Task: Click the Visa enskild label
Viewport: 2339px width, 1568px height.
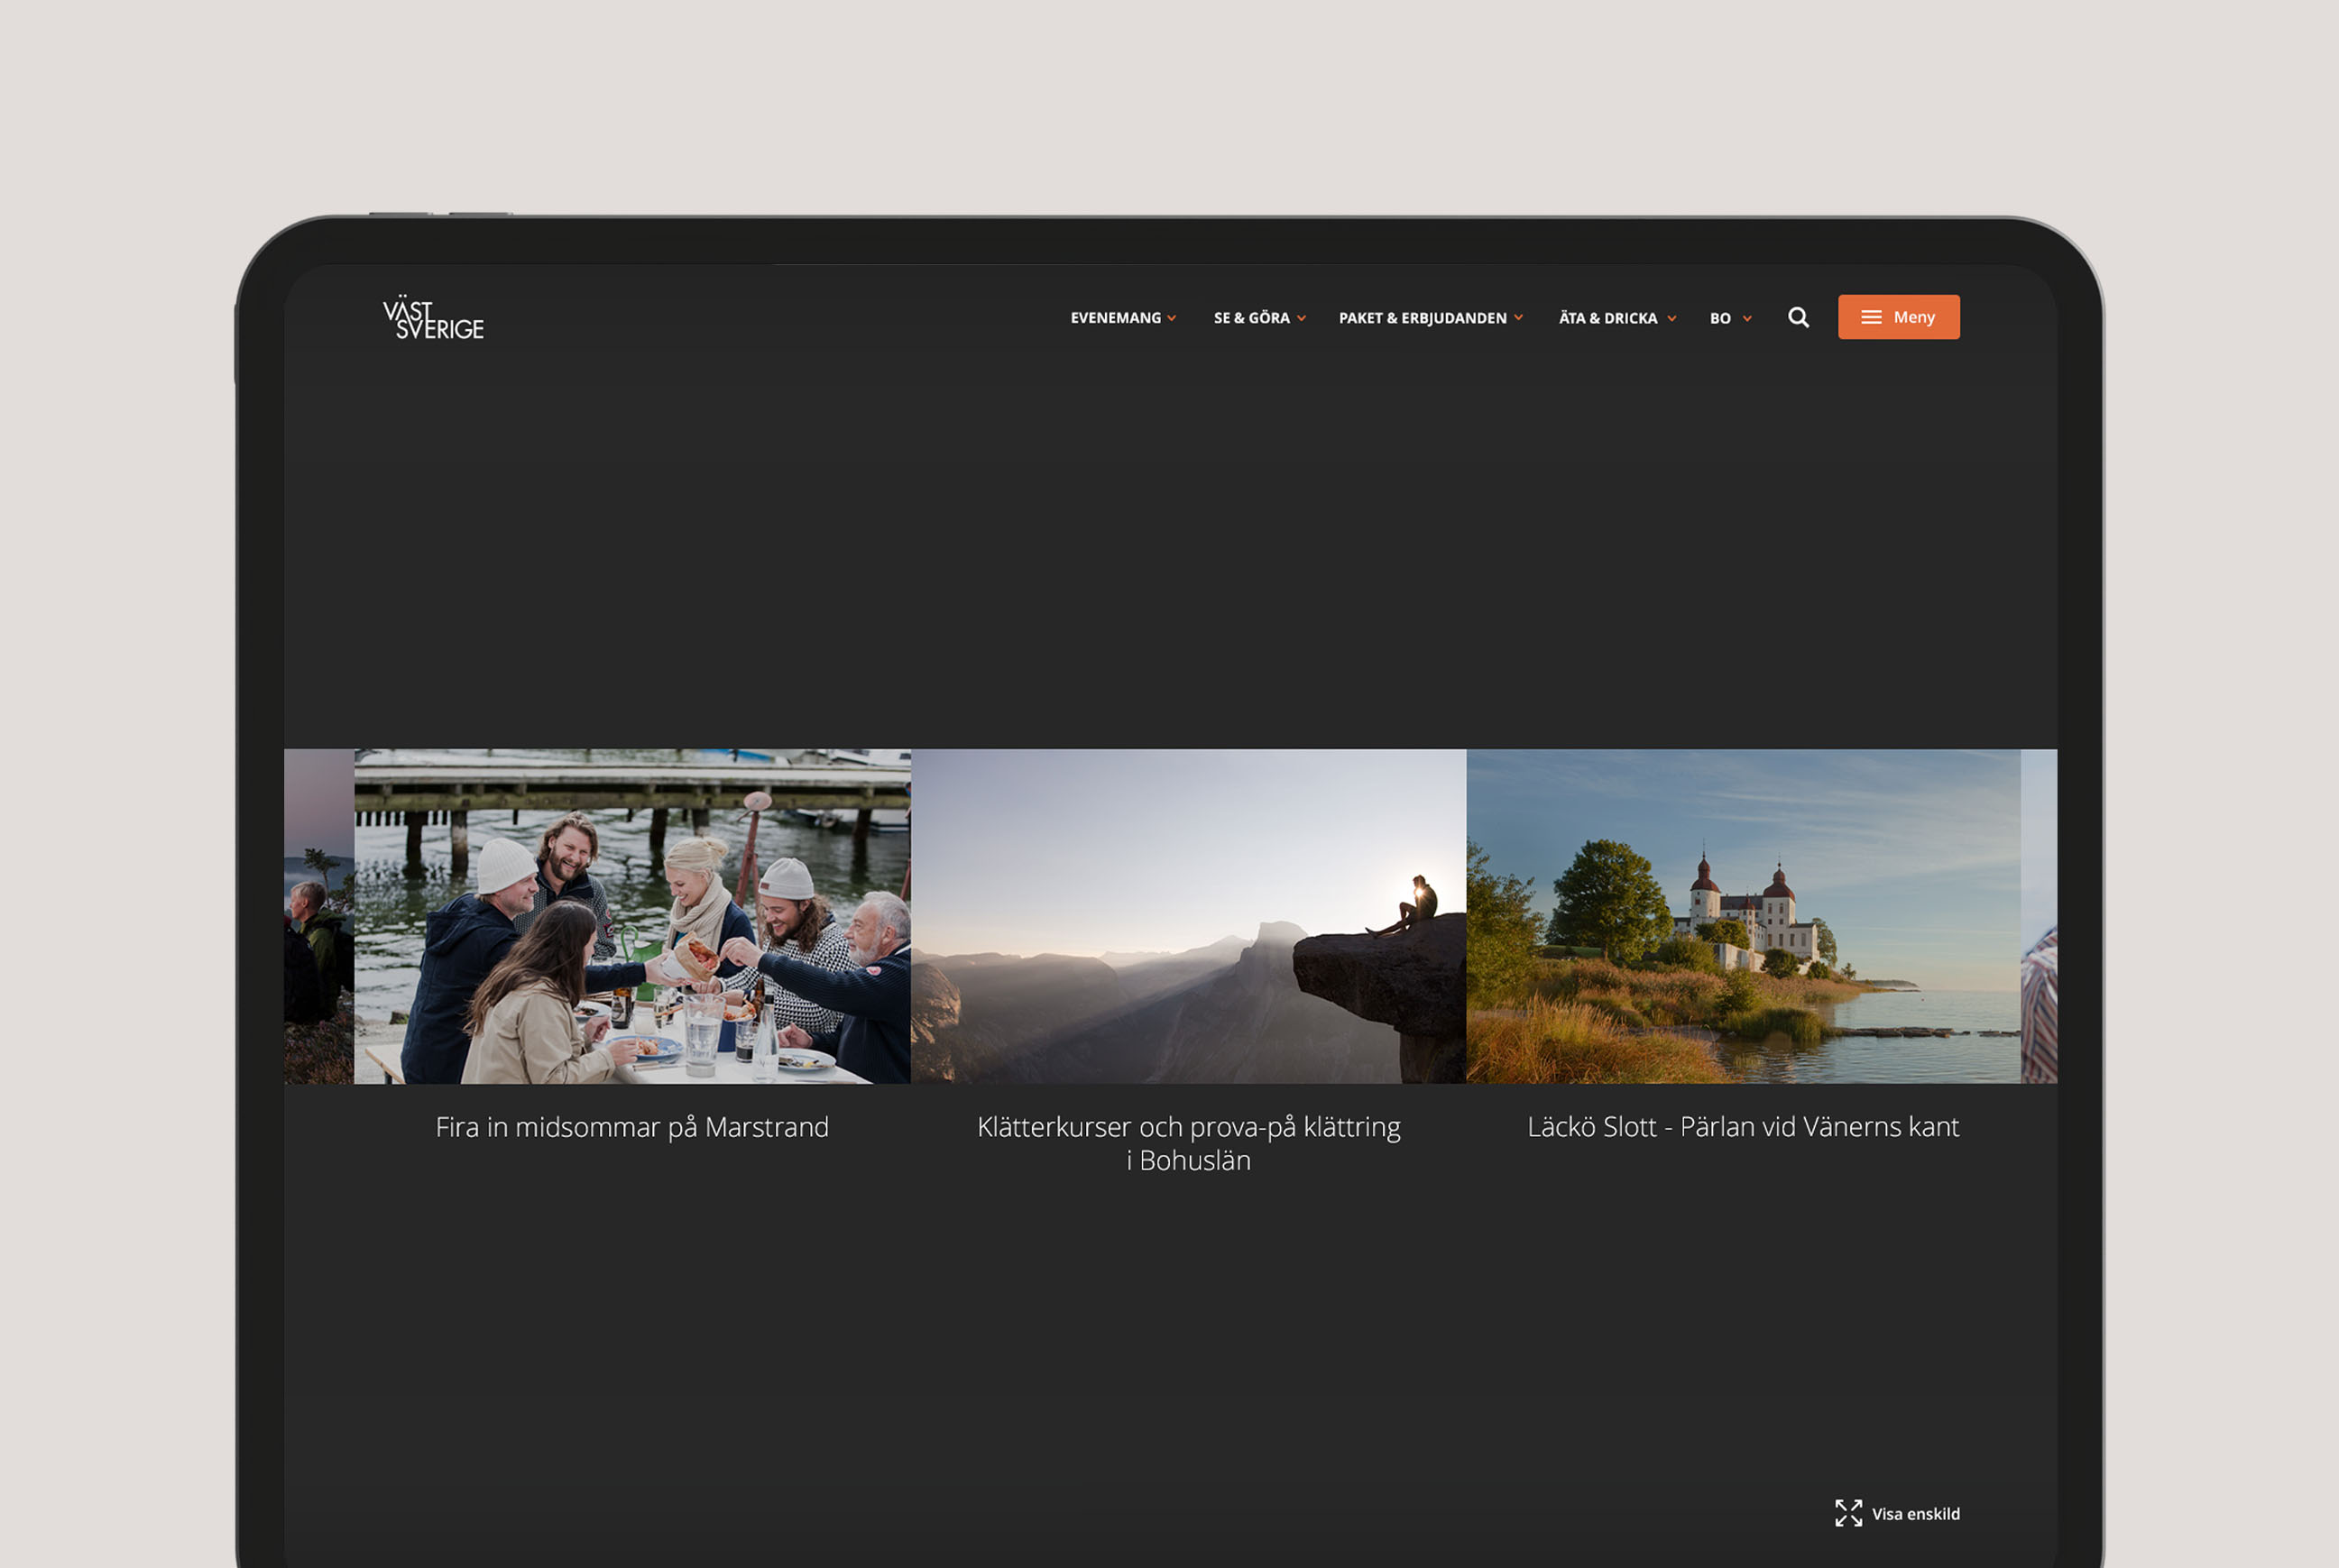Action: 1915,1514
